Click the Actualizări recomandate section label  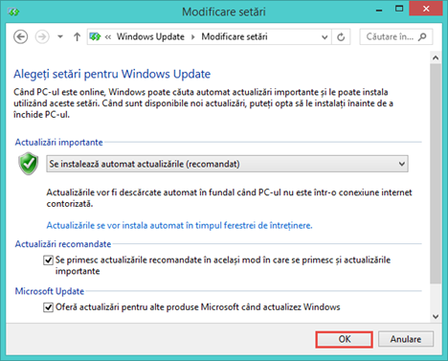click(x=63, y=244)
